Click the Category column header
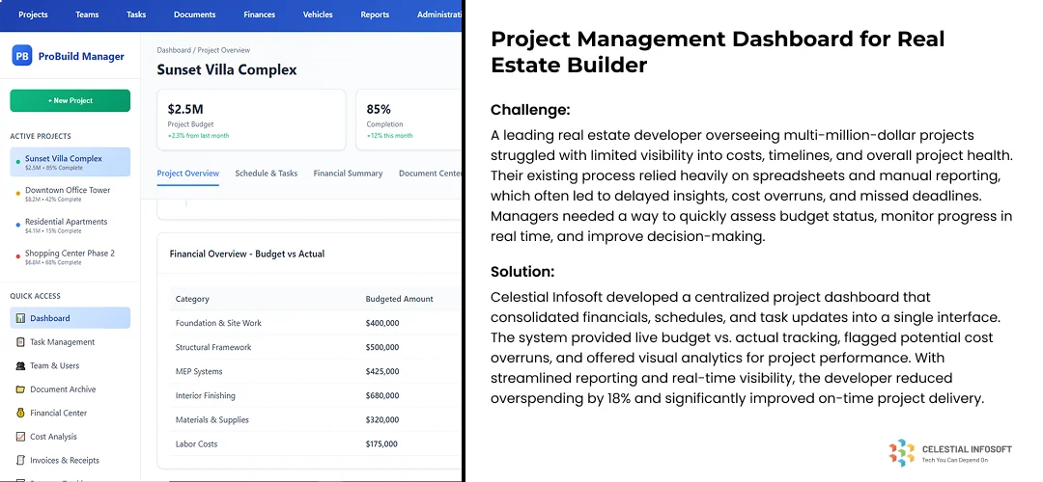This screenshot has height=482, width=1043. (192, 299)
